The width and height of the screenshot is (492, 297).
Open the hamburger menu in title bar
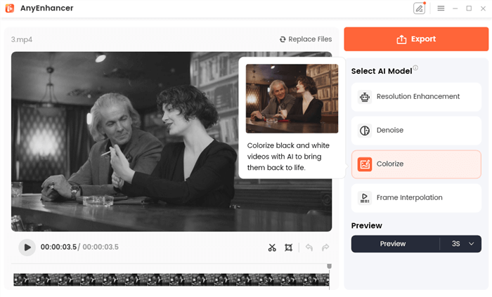pyautogui.click(x=441, y=8)
